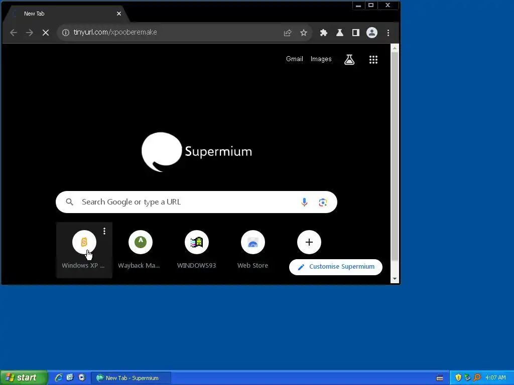Open Search Labs flask on page
This screenshot has height=385, width=514.
pos(349,59)
